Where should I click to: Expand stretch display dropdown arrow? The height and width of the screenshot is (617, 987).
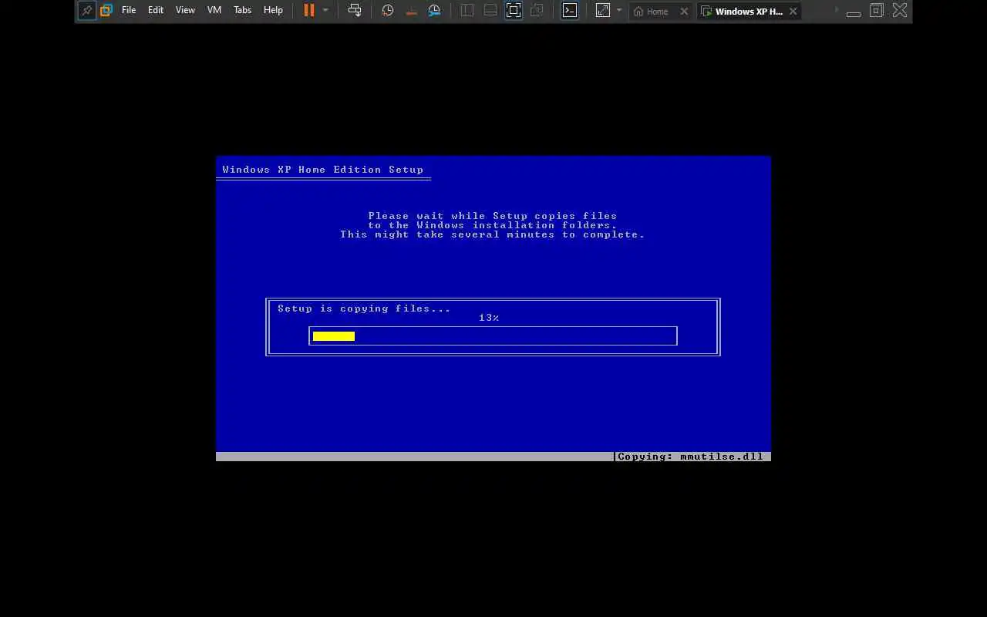(619, 11)
